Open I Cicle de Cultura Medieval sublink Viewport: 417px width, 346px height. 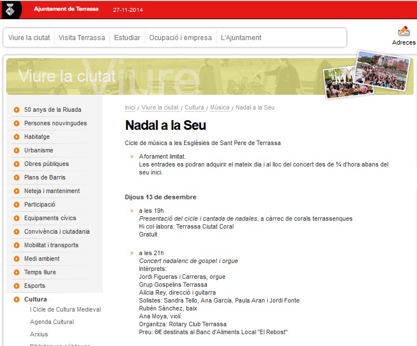pyautogui.click(x=65, y=309)
